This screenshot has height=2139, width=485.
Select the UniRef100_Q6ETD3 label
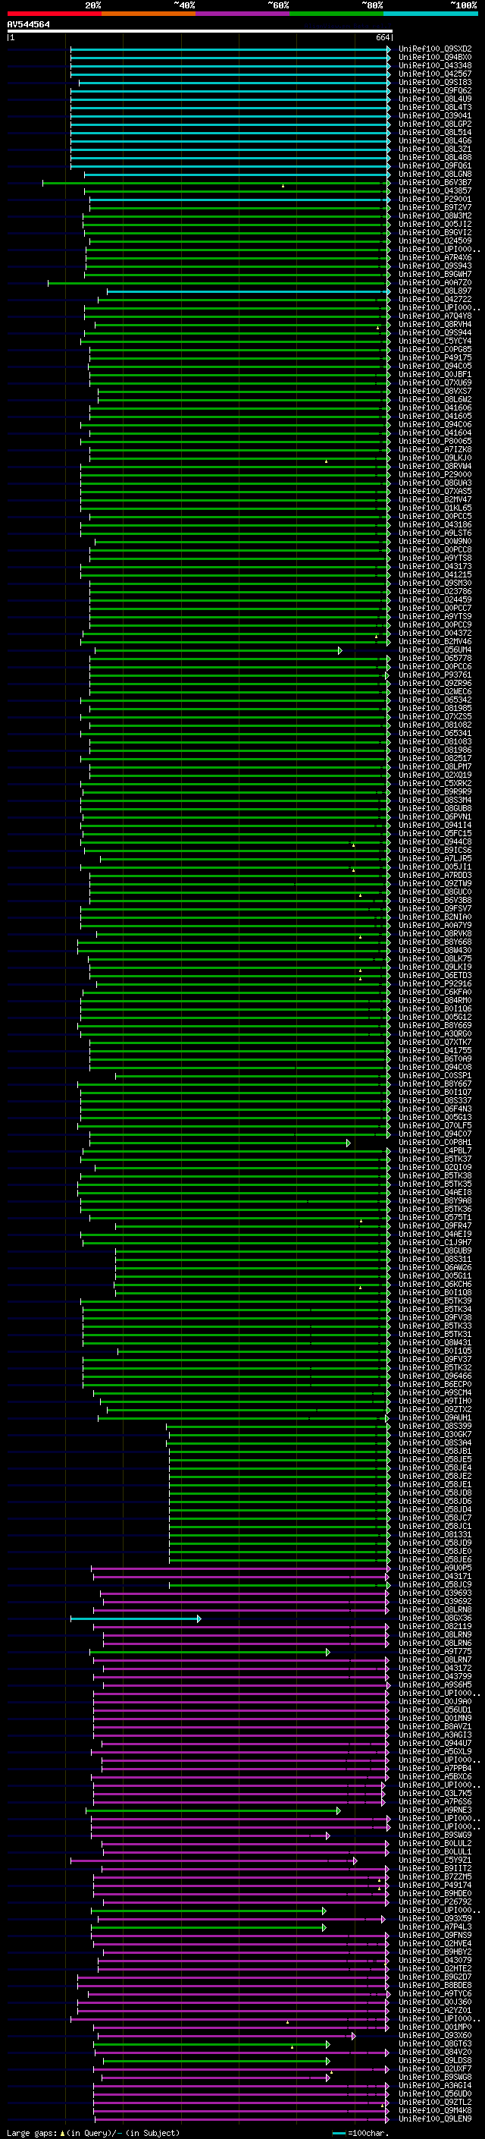click(435, 976)
